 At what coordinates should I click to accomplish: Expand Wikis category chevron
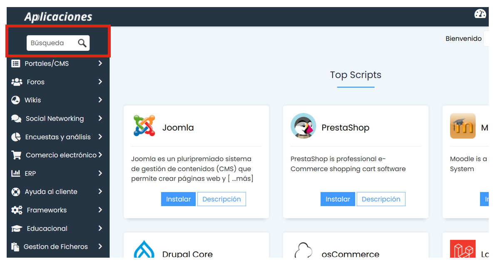[100, 100]
